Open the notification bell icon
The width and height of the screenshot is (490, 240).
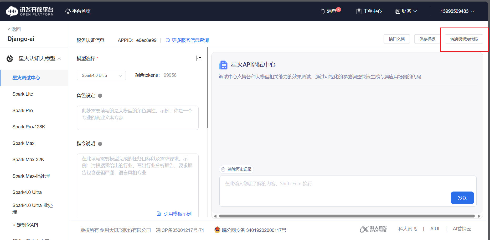click(323, 11)
